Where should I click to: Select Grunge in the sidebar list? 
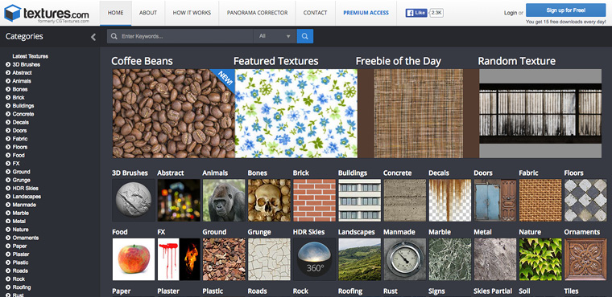point(21,181)
